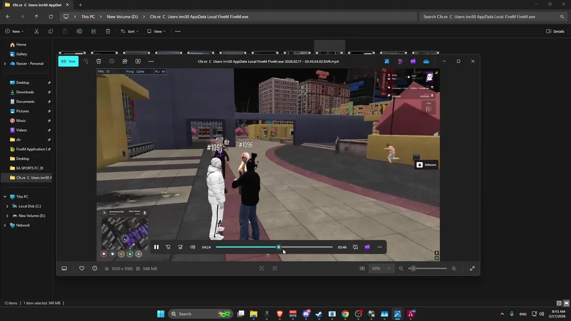Click the Delete trash icon in File Explorer
571x321 pixels.
pos(108,31)
